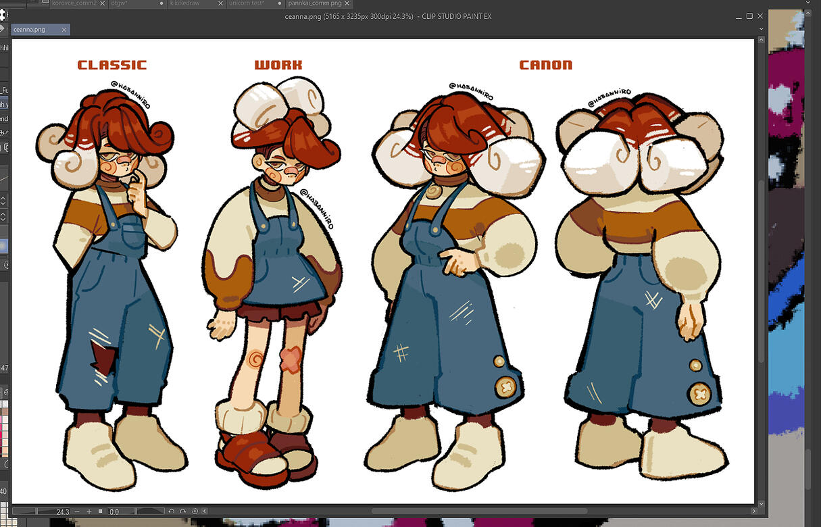Click the fit-to-screen icon on the navigation bar
Image resolution: width=821 pixels, height=527 pixels.
[x=100, y=511]
